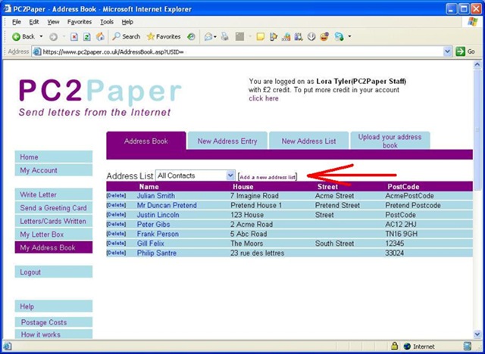485x354 pixels.
Task: Delete the Justin Lincoln entry
Action: tap(116, 215)
